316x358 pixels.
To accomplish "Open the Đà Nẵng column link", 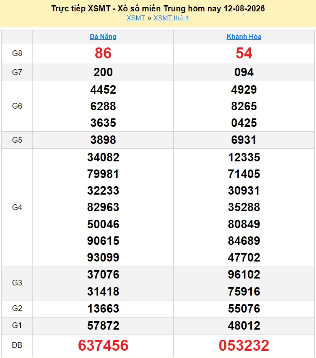I will tap(103, 36).
